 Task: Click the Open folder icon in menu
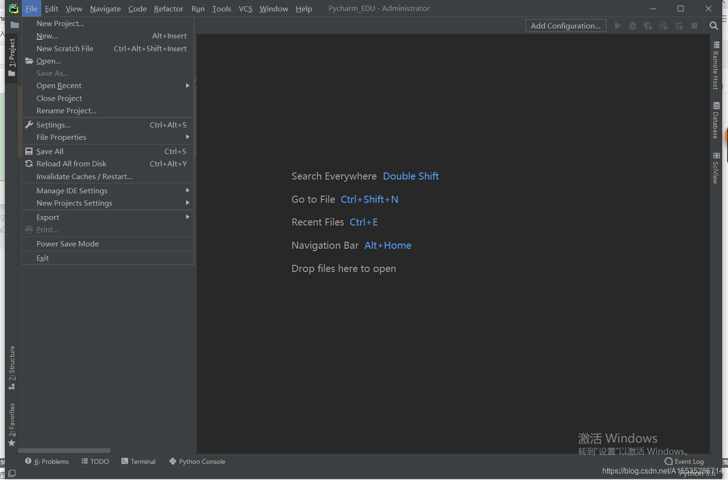tap(29, 61)
